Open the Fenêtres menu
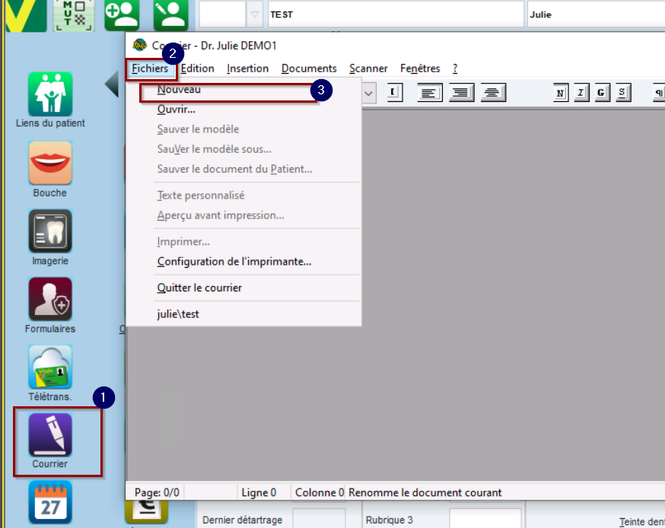Viewport: 665px width, 528px height. [420, 68]
